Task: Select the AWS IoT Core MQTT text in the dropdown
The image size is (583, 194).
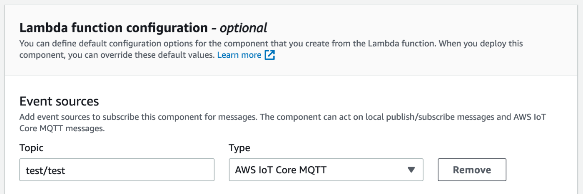Action: coord(281,170)
